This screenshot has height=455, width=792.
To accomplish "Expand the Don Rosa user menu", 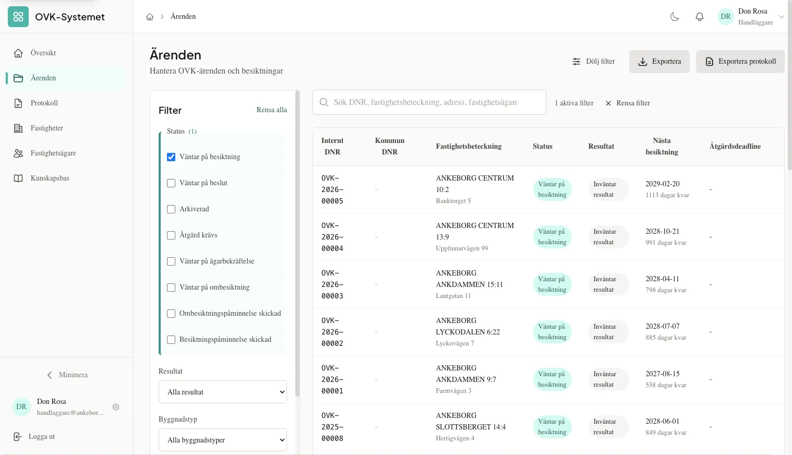I will (x=781, y=17).
